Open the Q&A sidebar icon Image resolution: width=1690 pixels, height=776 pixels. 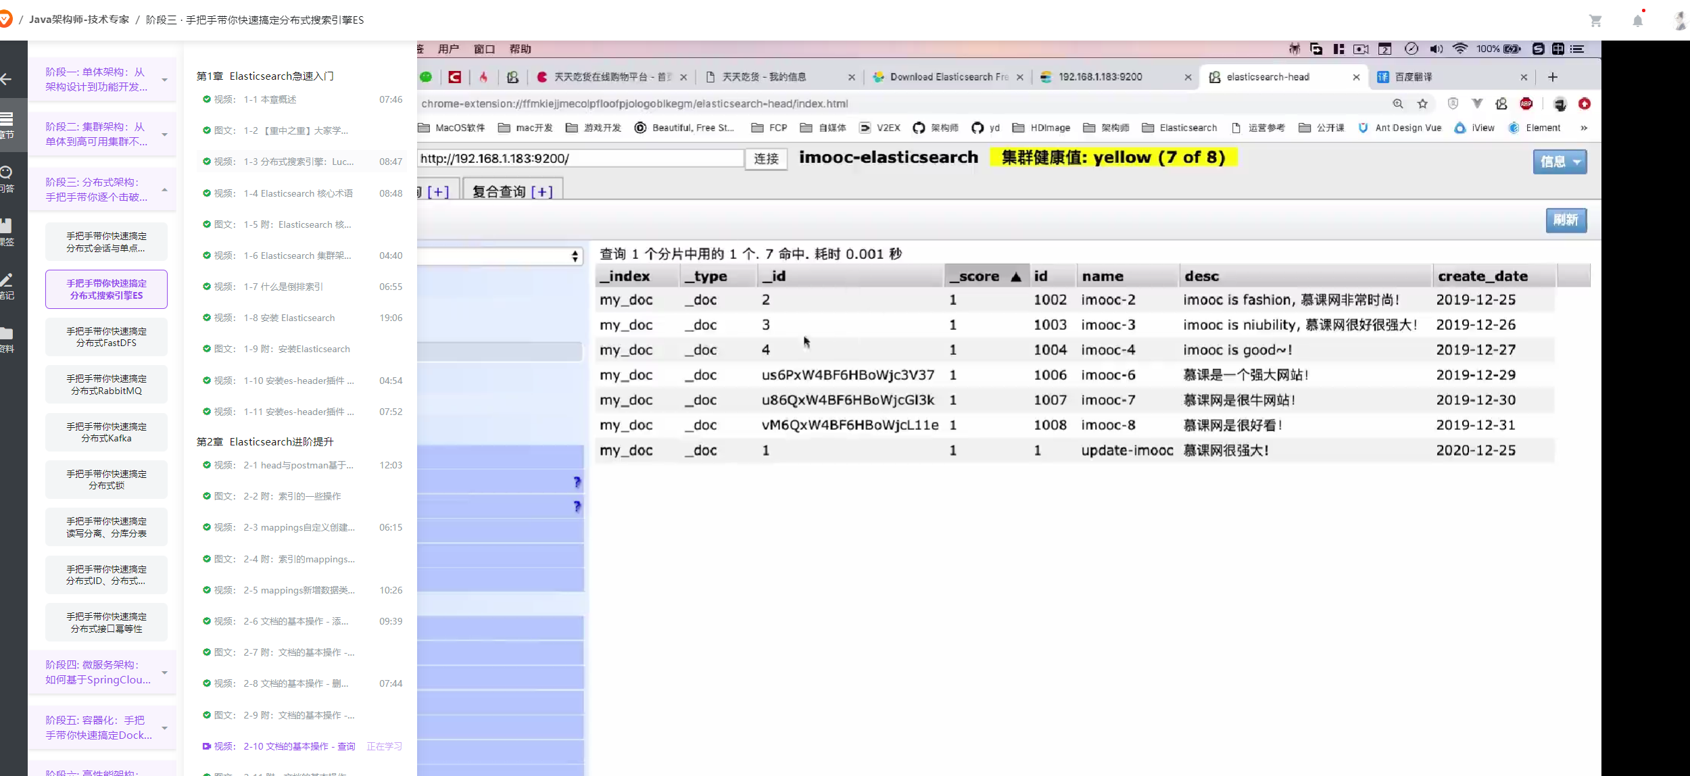(7, 179)
